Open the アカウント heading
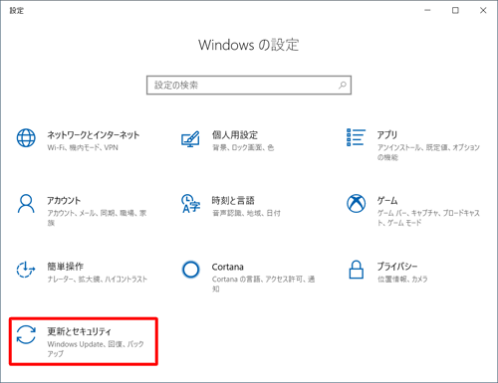The height and width of the screenshot is (383, 498). (64, 201)
